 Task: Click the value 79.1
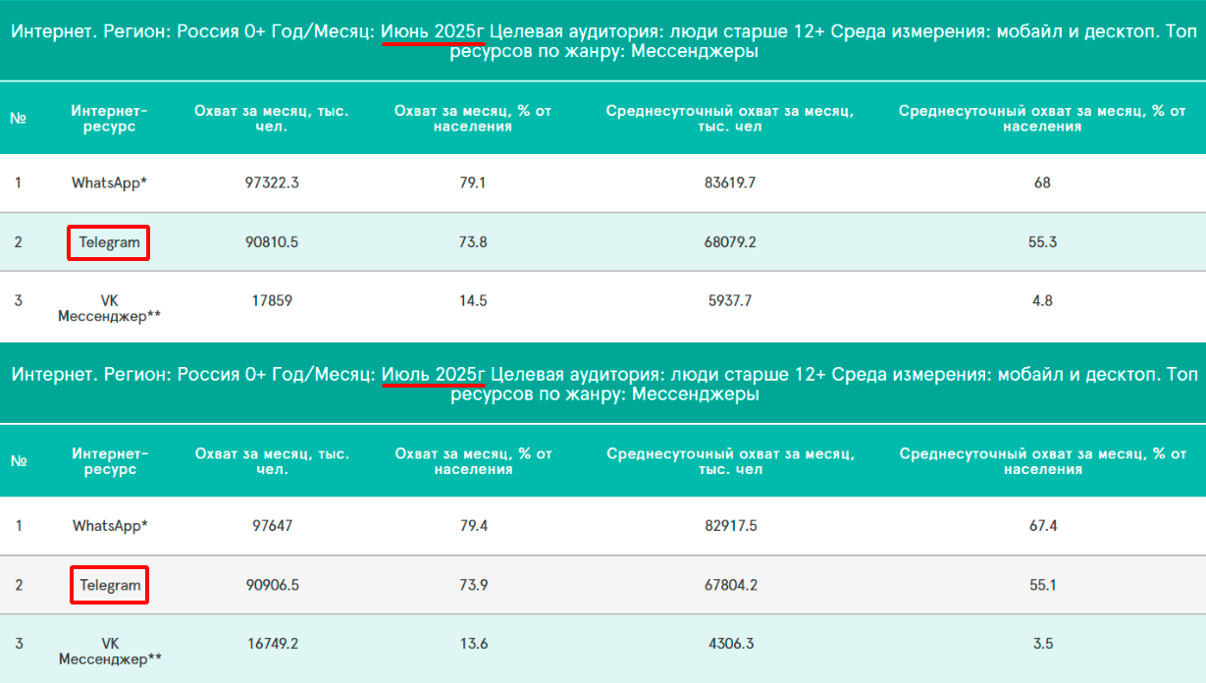click(473, 183)
